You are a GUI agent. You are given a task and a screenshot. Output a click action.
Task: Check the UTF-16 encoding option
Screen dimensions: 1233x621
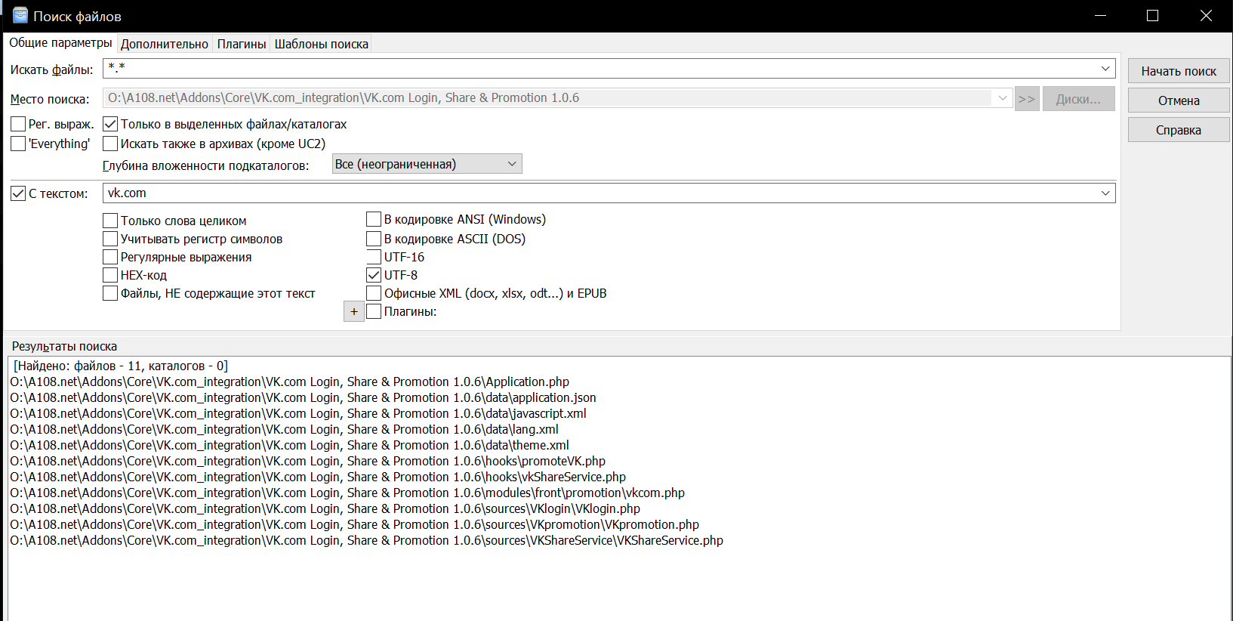374,257
